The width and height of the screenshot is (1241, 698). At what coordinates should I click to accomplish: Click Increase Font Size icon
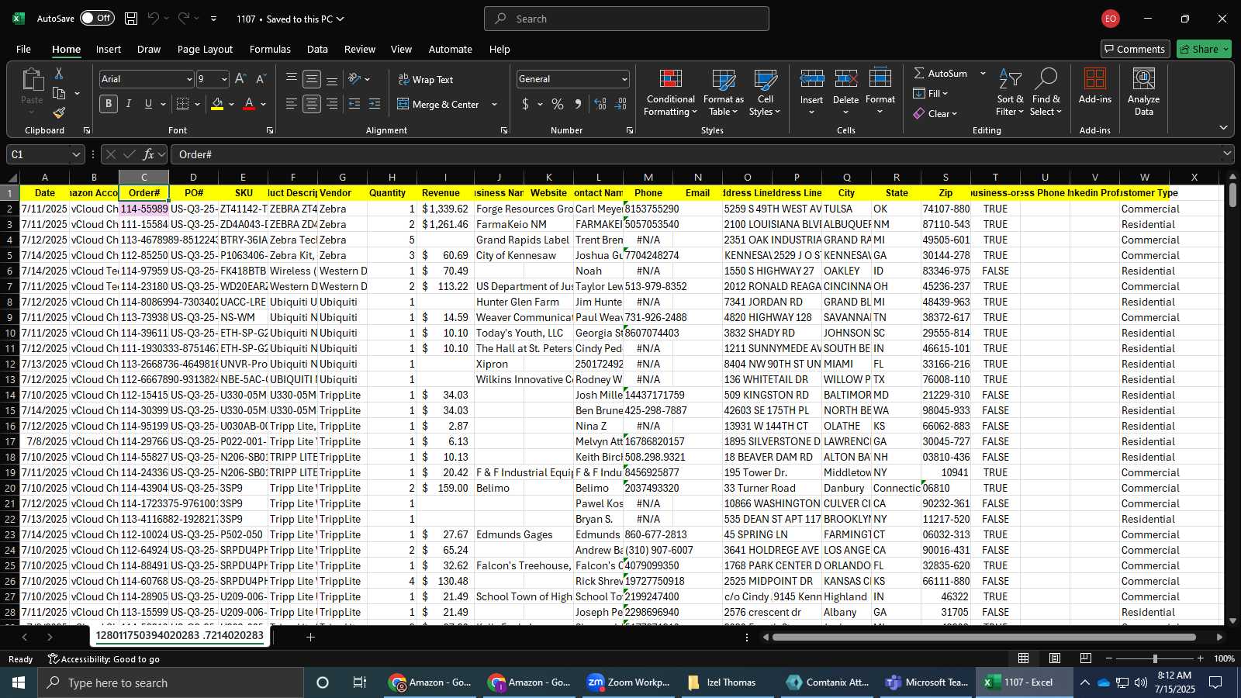pyautogui.click(x=240, y=79)
